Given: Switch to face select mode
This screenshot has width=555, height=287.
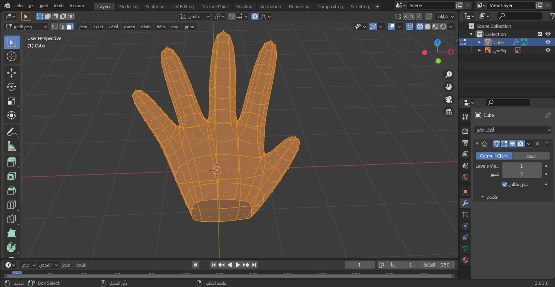Looking at the screenshot, I should [70, 27].
